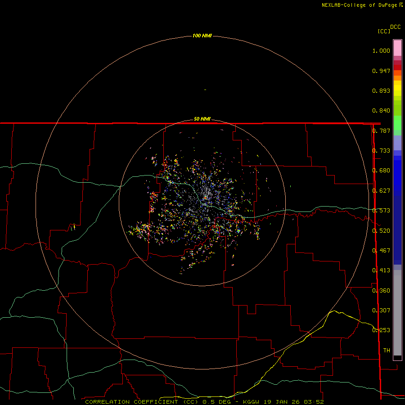Click the 0.307 legend value
Image resolution: width=405 pixels, height=405 pixels.
381,310
